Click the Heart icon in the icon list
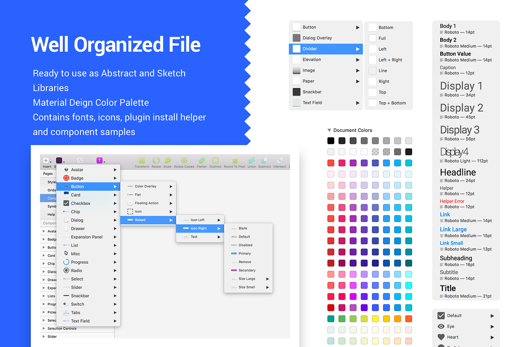The height and width of the screenshot is (347, 520). point(441,337)
